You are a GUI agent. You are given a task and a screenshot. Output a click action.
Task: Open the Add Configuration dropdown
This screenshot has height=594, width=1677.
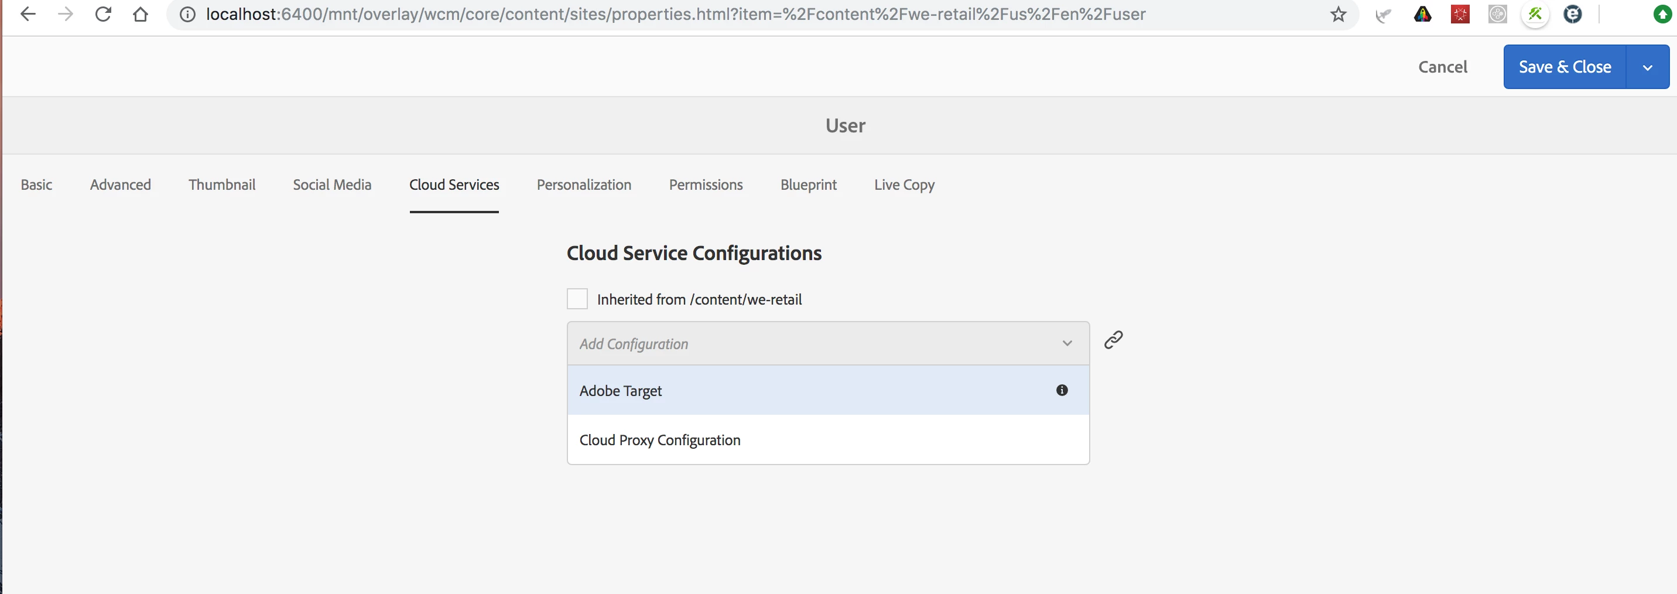(827, 343)
